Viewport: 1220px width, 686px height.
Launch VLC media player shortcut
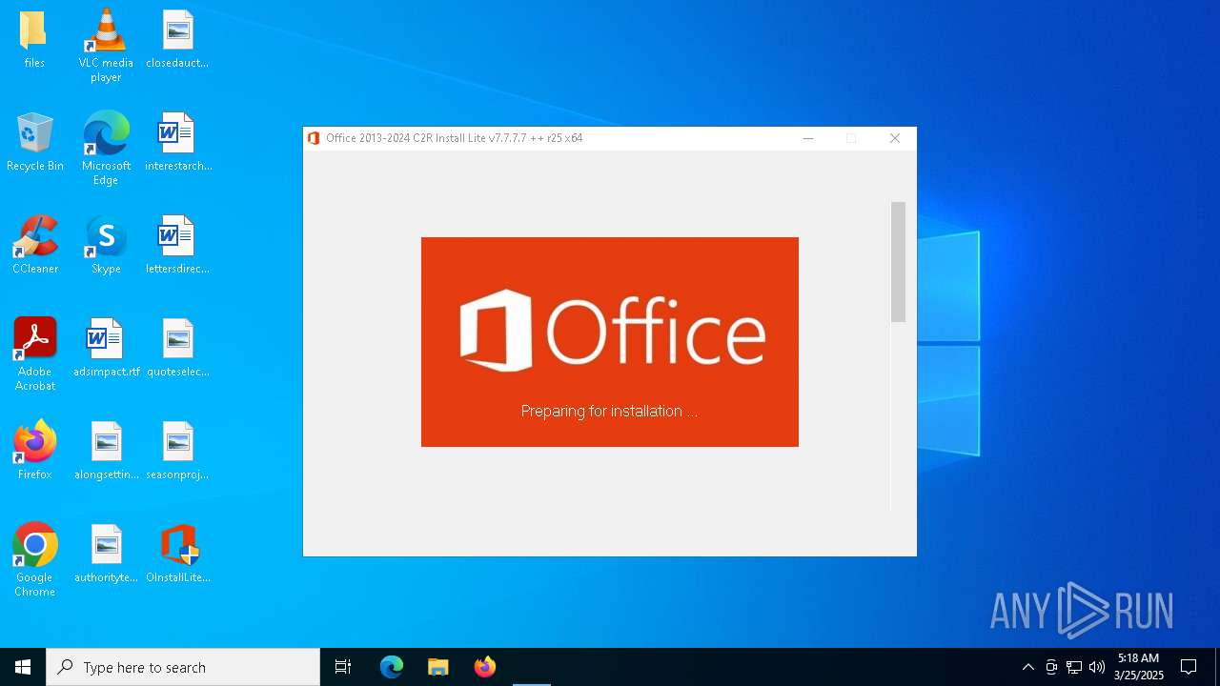click(106, 45)
